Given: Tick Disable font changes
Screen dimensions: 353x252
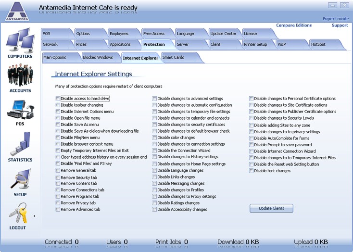Looking at the screenshot, I should [x=251, y=171].
